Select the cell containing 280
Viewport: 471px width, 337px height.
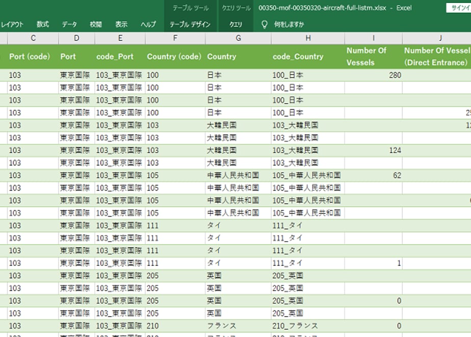pyautogui.click(x=373, y=75)
